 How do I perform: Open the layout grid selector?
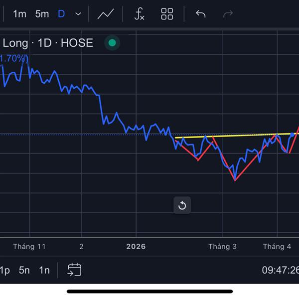point(167,14)
